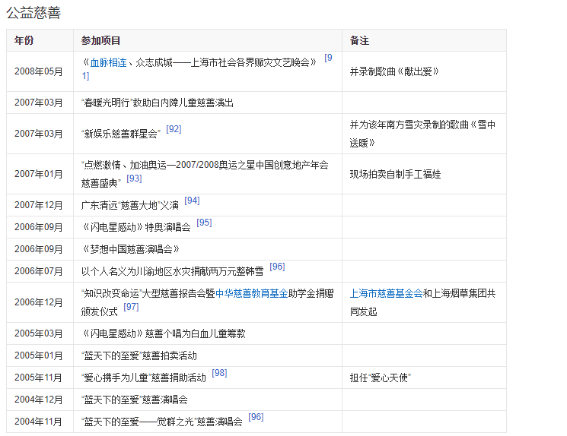The width and height of the screenshot is (567, 436).
Task: Click the 2006年07月 date cell
Action: (39, 271)
